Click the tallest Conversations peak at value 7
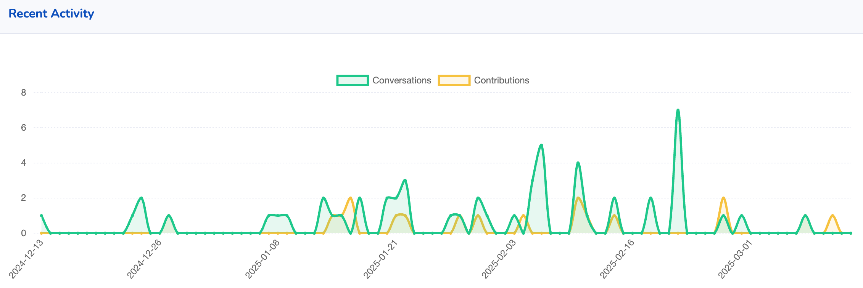The image size is (863, 288). [678, 110]
